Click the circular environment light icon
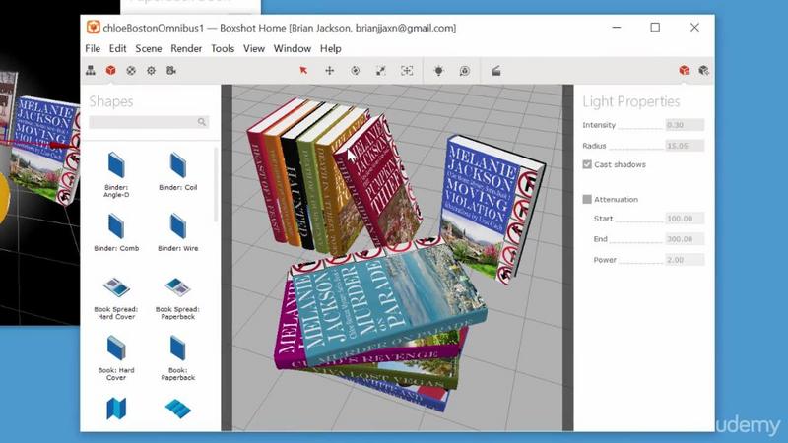 pyautogui.click(x=464, y=71)
